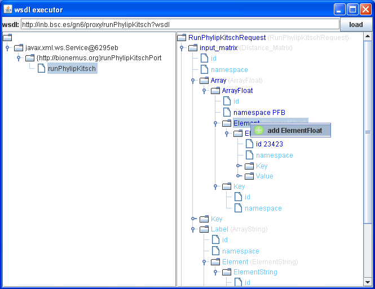Collapse the Label (ArrayString) node
The image size is (375, 289).
(193, 229)
